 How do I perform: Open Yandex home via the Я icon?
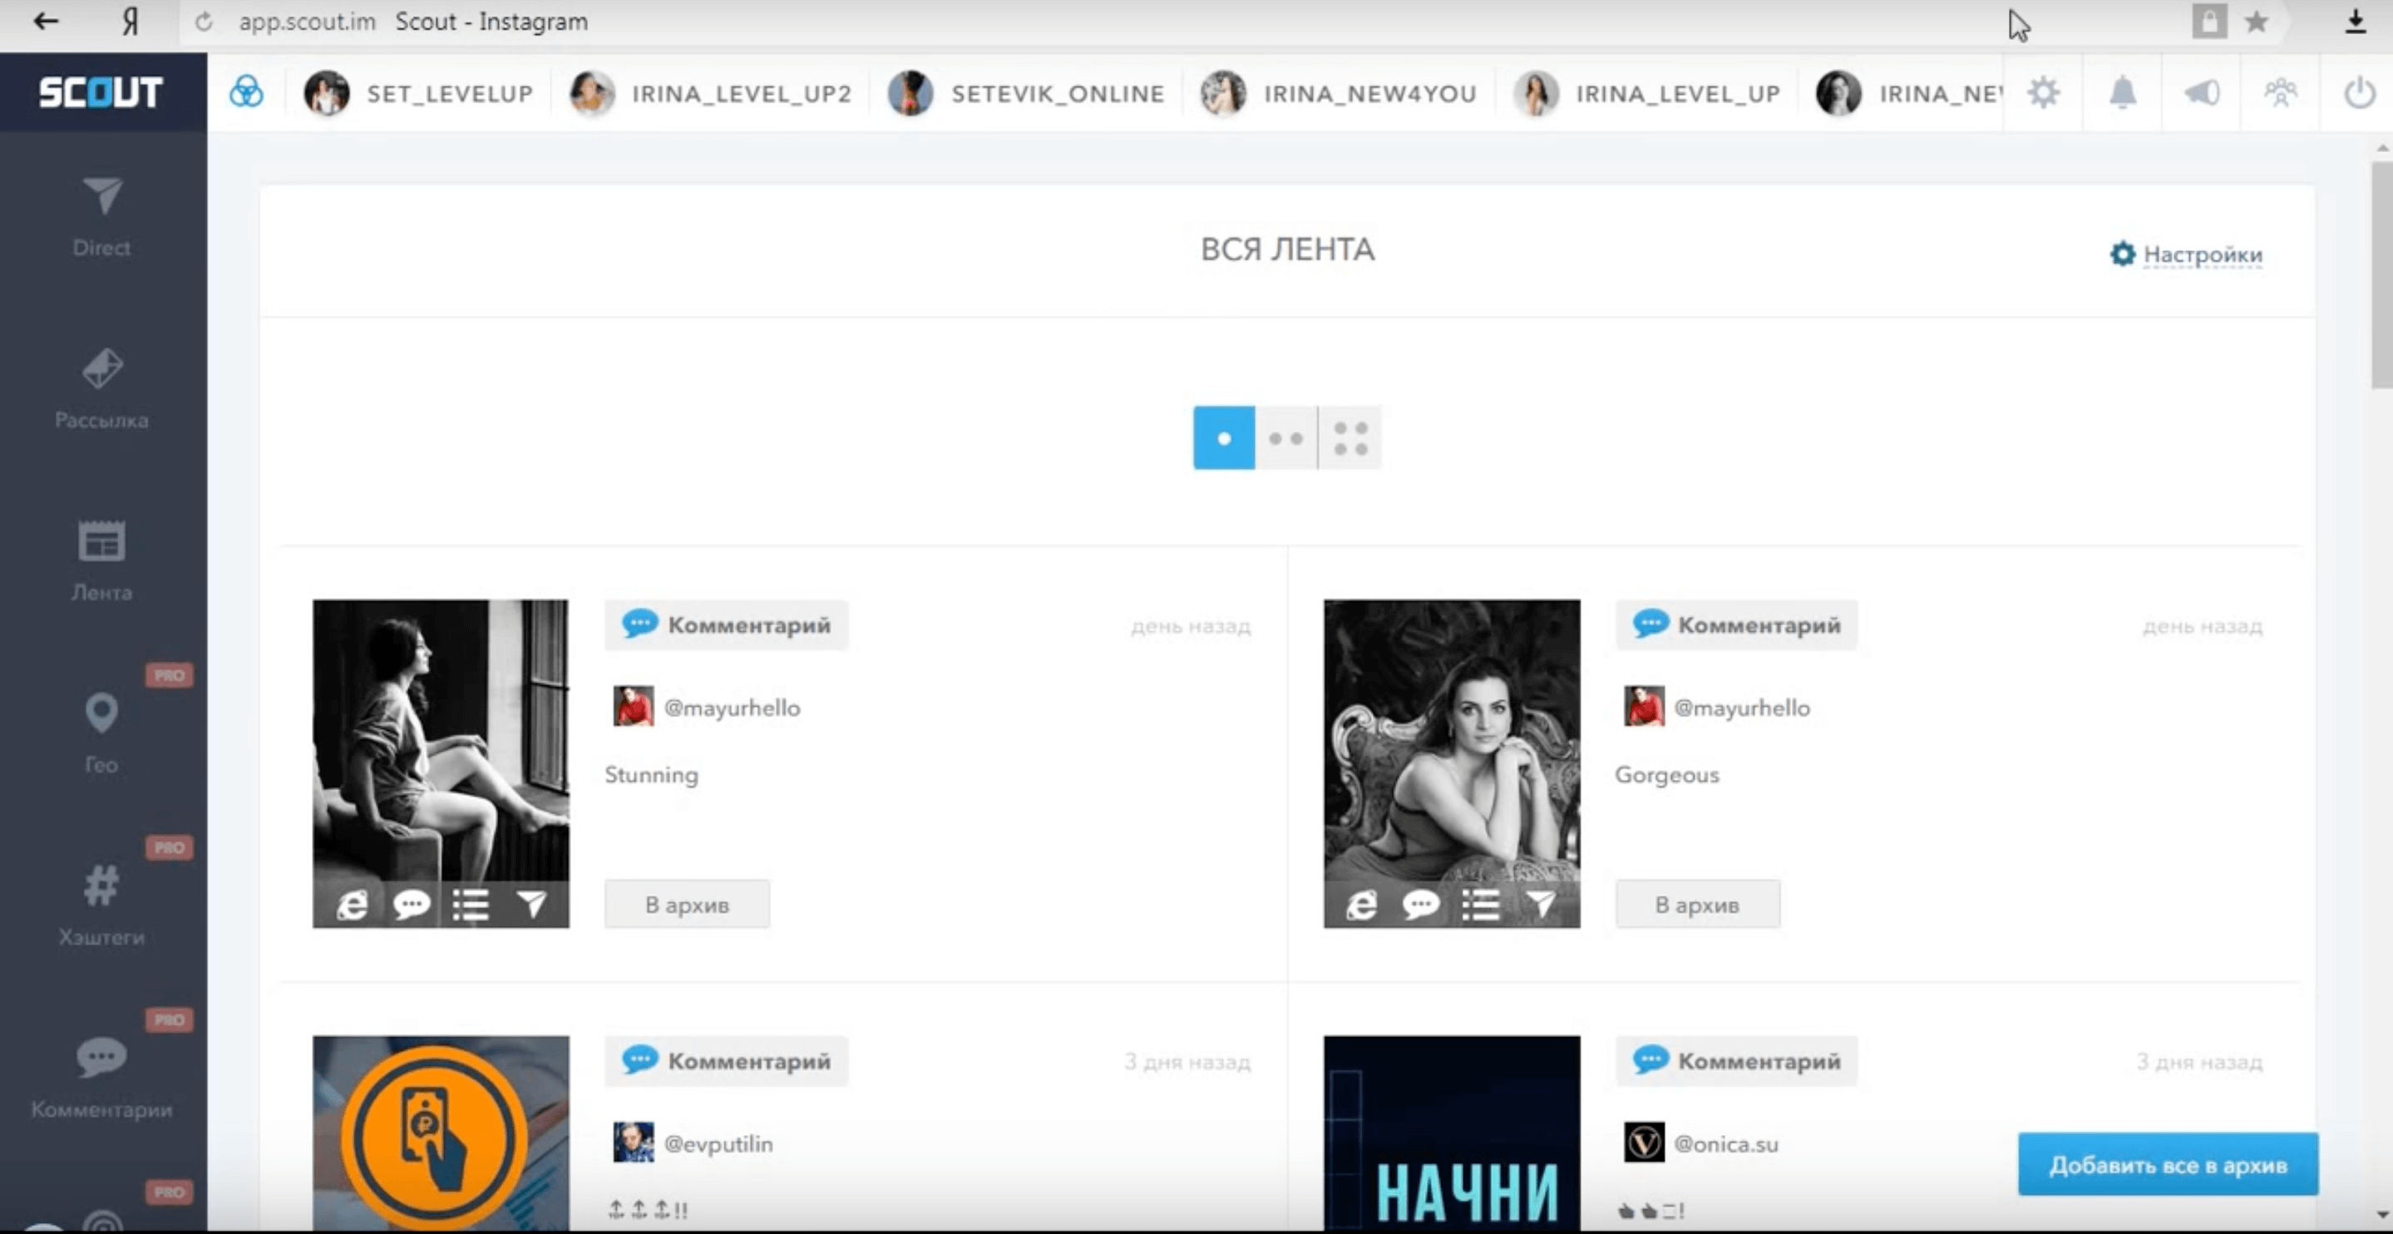pos(130,22)
